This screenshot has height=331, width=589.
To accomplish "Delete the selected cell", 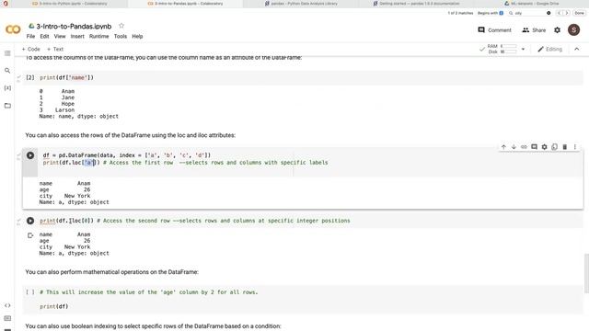I will coord(564,147).
